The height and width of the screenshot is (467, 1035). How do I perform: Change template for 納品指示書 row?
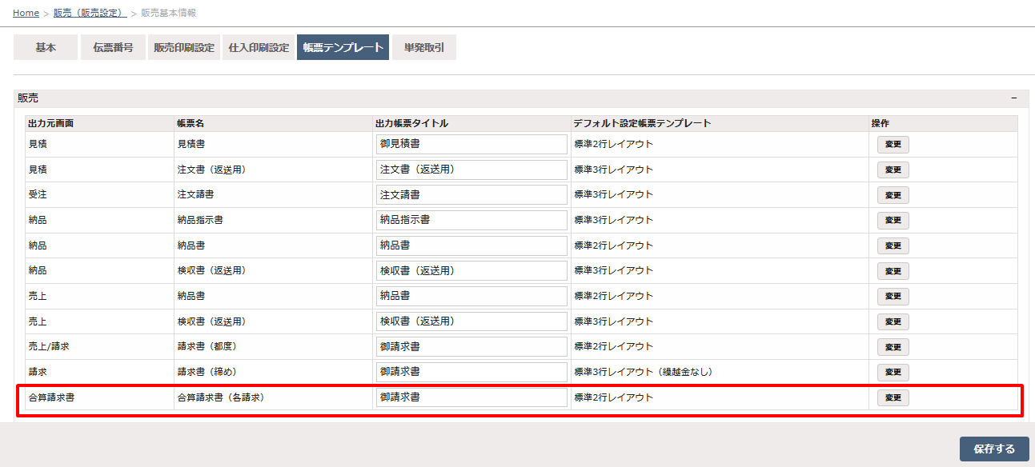(893, 221)
